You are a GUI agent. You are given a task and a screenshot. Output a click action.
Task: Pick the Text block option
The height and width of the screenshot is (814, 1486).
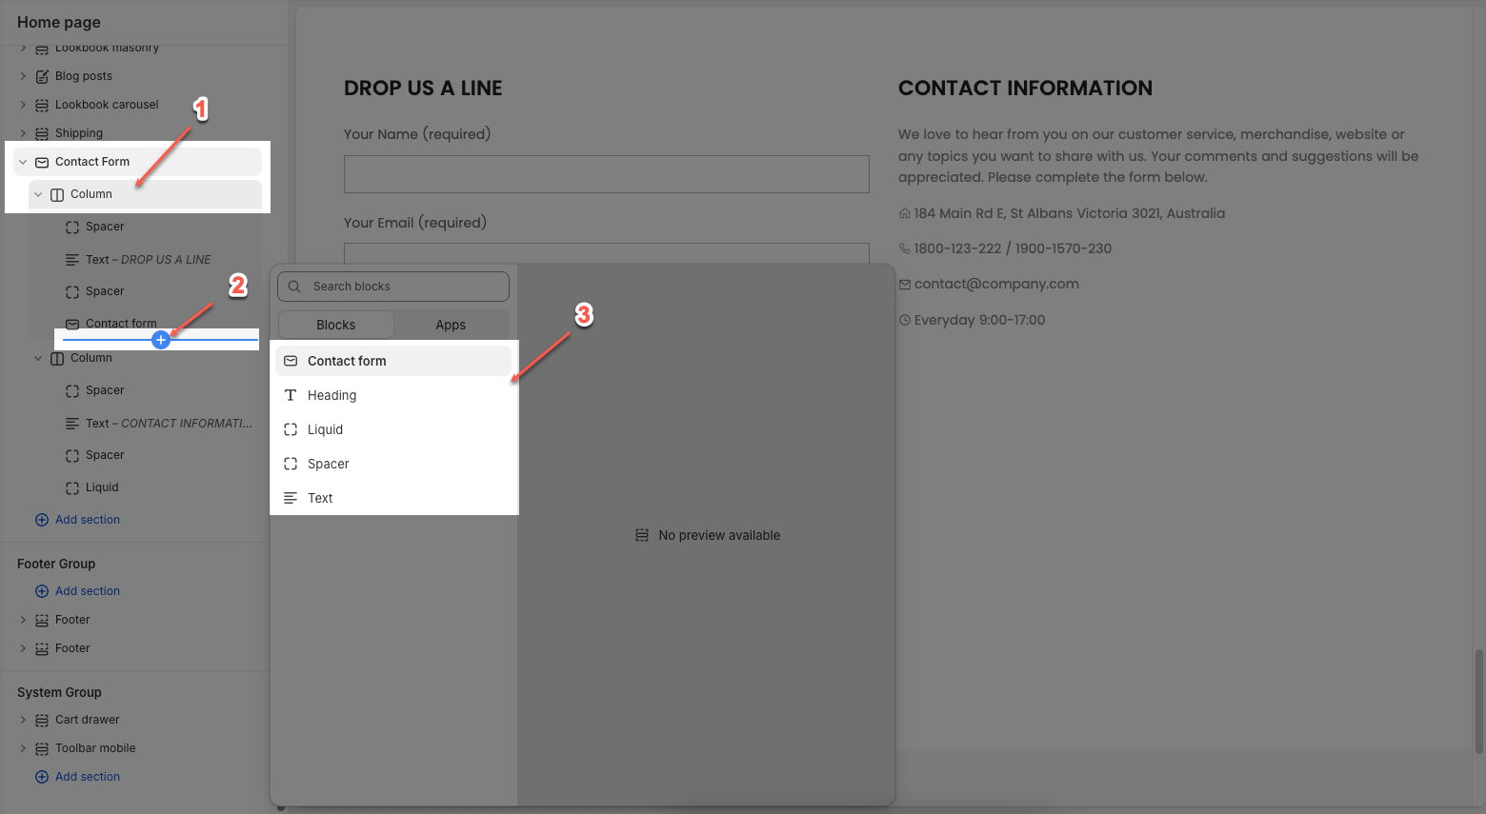tap(393, 498)
